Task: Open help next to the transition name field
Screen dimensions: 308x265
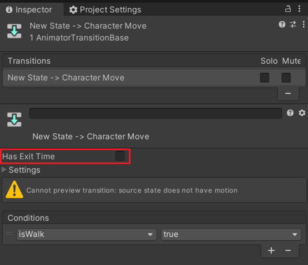Action: click(290, 113)
